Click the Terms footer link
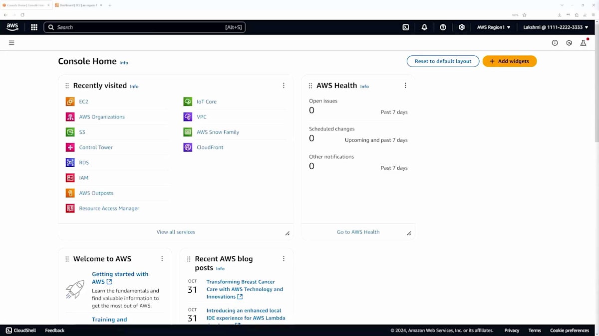The height and width of the screenshot is (336, 599). (535, 331)
